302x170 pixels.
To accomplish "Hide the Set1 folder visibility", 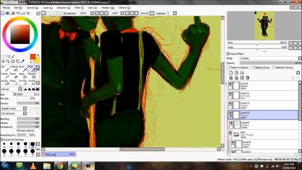I will (230, 133).
